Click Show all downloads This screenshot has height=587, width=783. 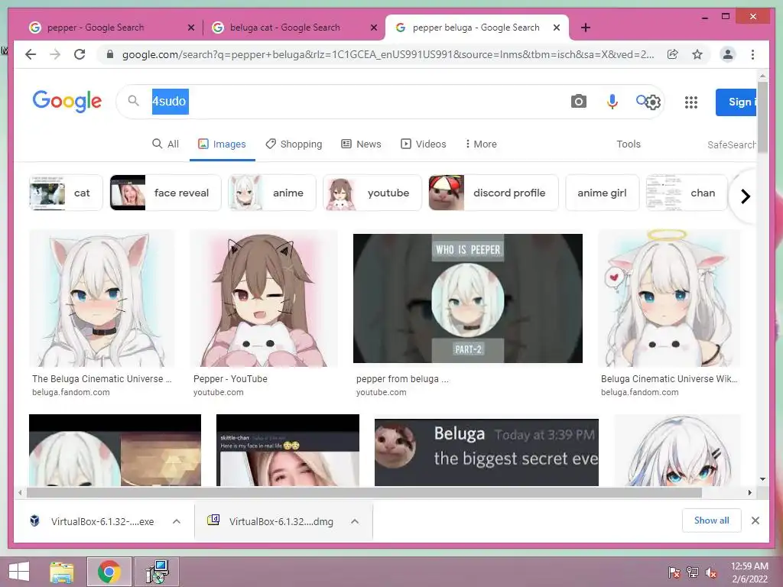click(x=712, y=520)
